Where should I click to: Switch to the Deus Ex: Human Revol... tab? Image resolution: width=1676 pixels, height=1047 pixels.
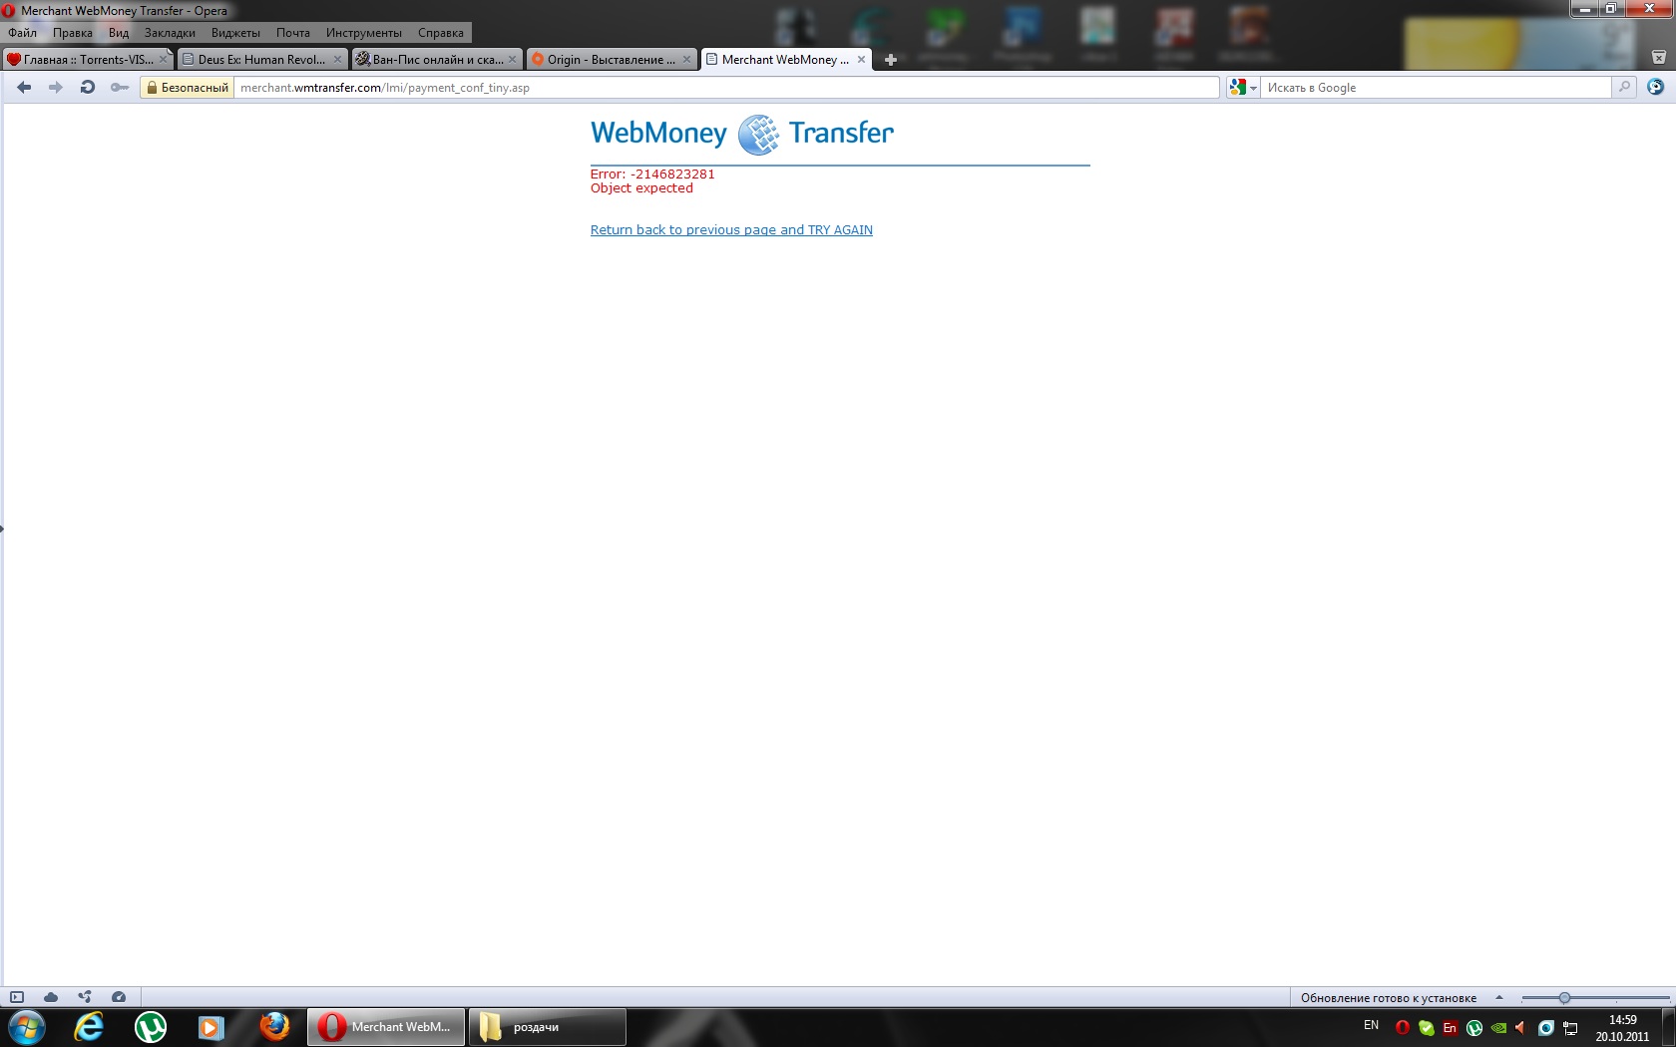(262, 60)
